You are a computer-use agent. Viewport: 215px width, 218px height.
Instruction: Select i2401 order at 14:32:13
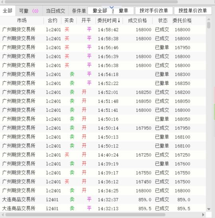click(x=103, y=208)
